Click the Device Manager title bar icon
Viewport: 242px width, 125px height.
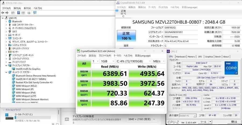click(3, 3)
